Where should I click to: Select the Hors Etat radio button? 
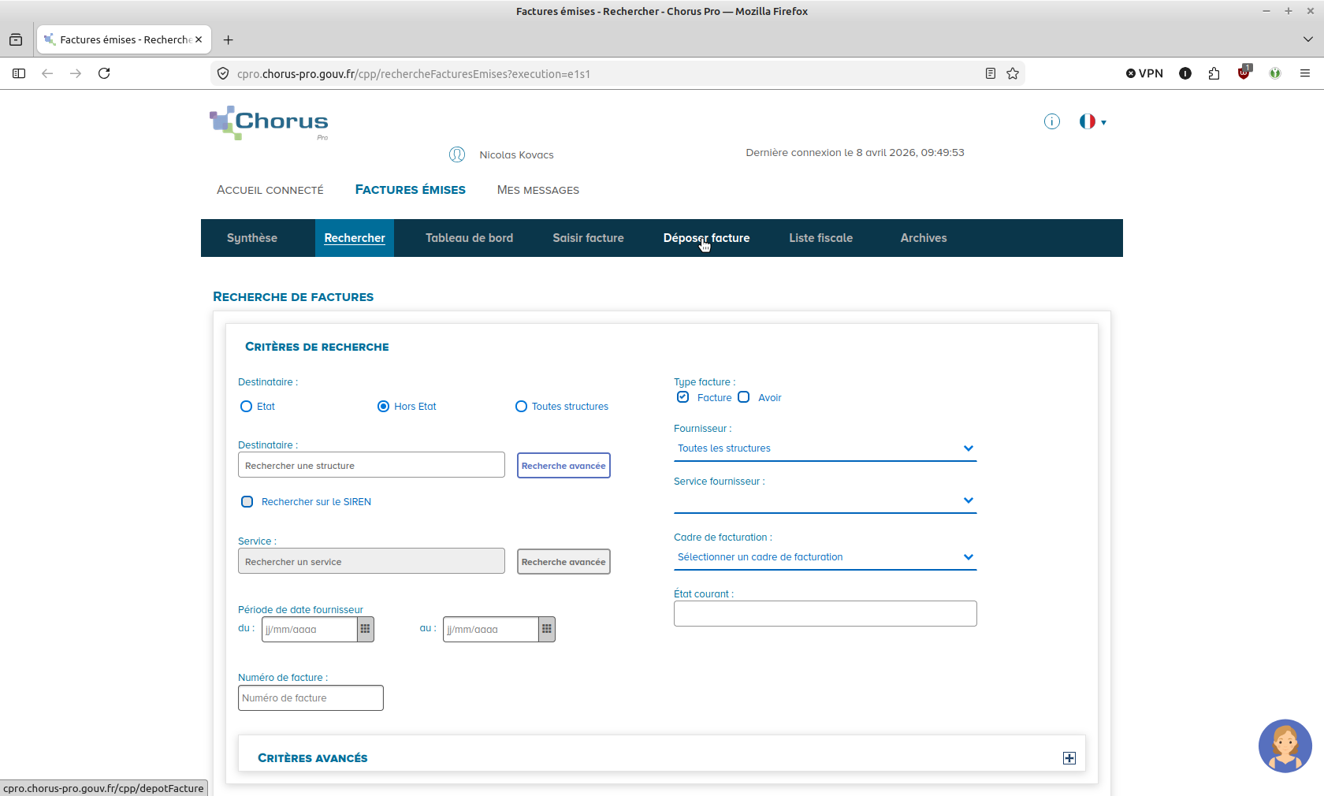[383, 407]
